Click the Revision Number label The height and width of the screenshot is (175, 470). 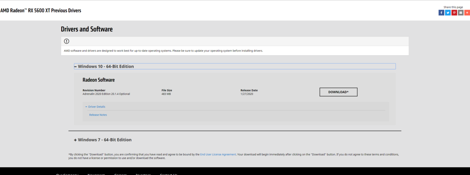point(94,90)
